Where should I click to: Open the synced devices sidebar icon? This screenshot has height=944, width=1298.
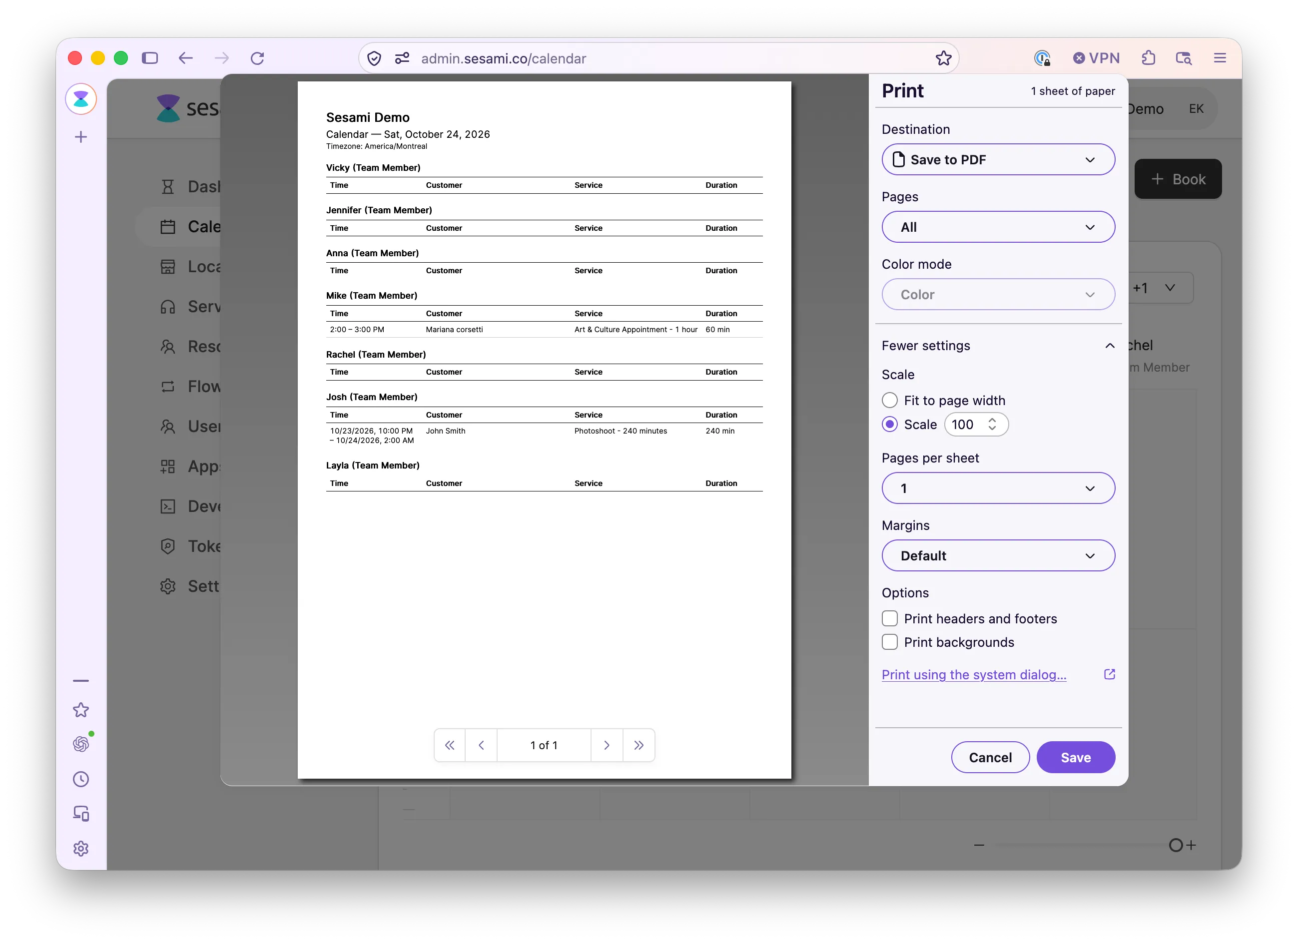(x=81, y=813)
